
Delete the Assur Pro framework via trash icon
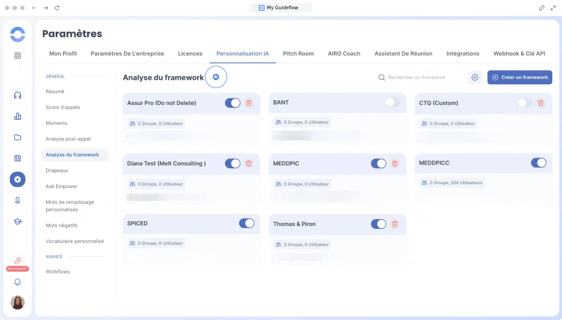[249, 103]
